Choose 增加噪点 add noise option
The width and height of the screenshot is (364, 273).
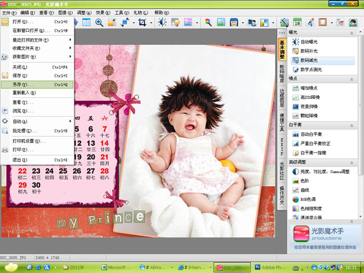309,88
